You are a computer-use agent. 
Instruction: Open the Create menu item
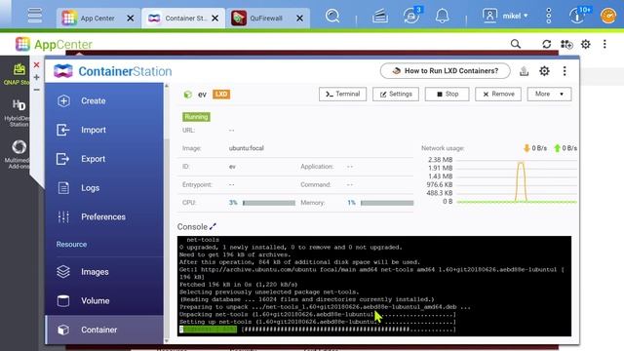[104, 101]
